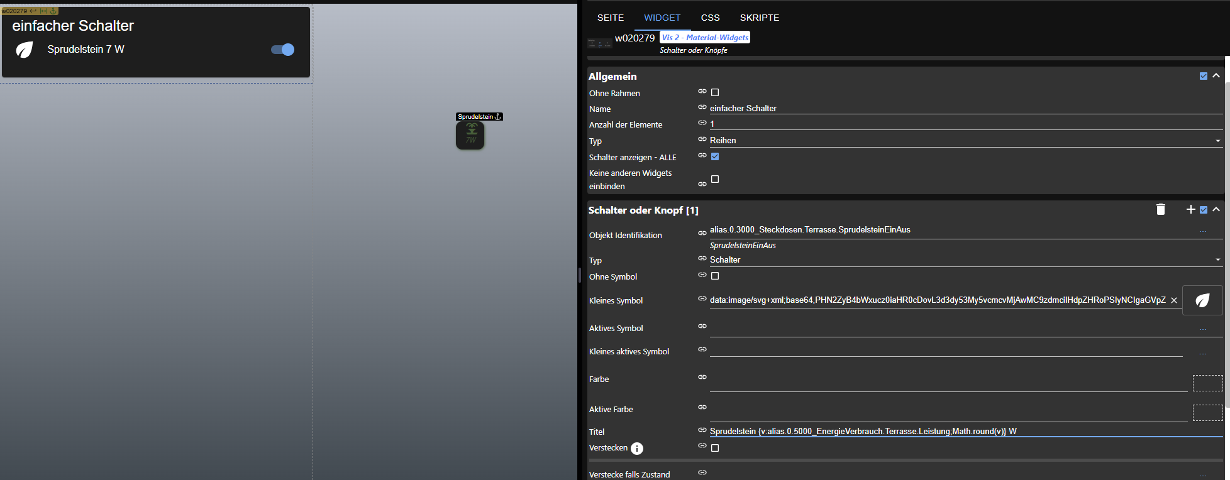Open the Typ dropdown showing Schalter
This screenshot has height=480, width=1230.
965,260
